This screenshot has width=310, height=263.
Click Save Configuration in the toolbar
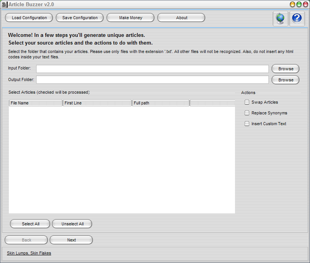click(80, 18)
